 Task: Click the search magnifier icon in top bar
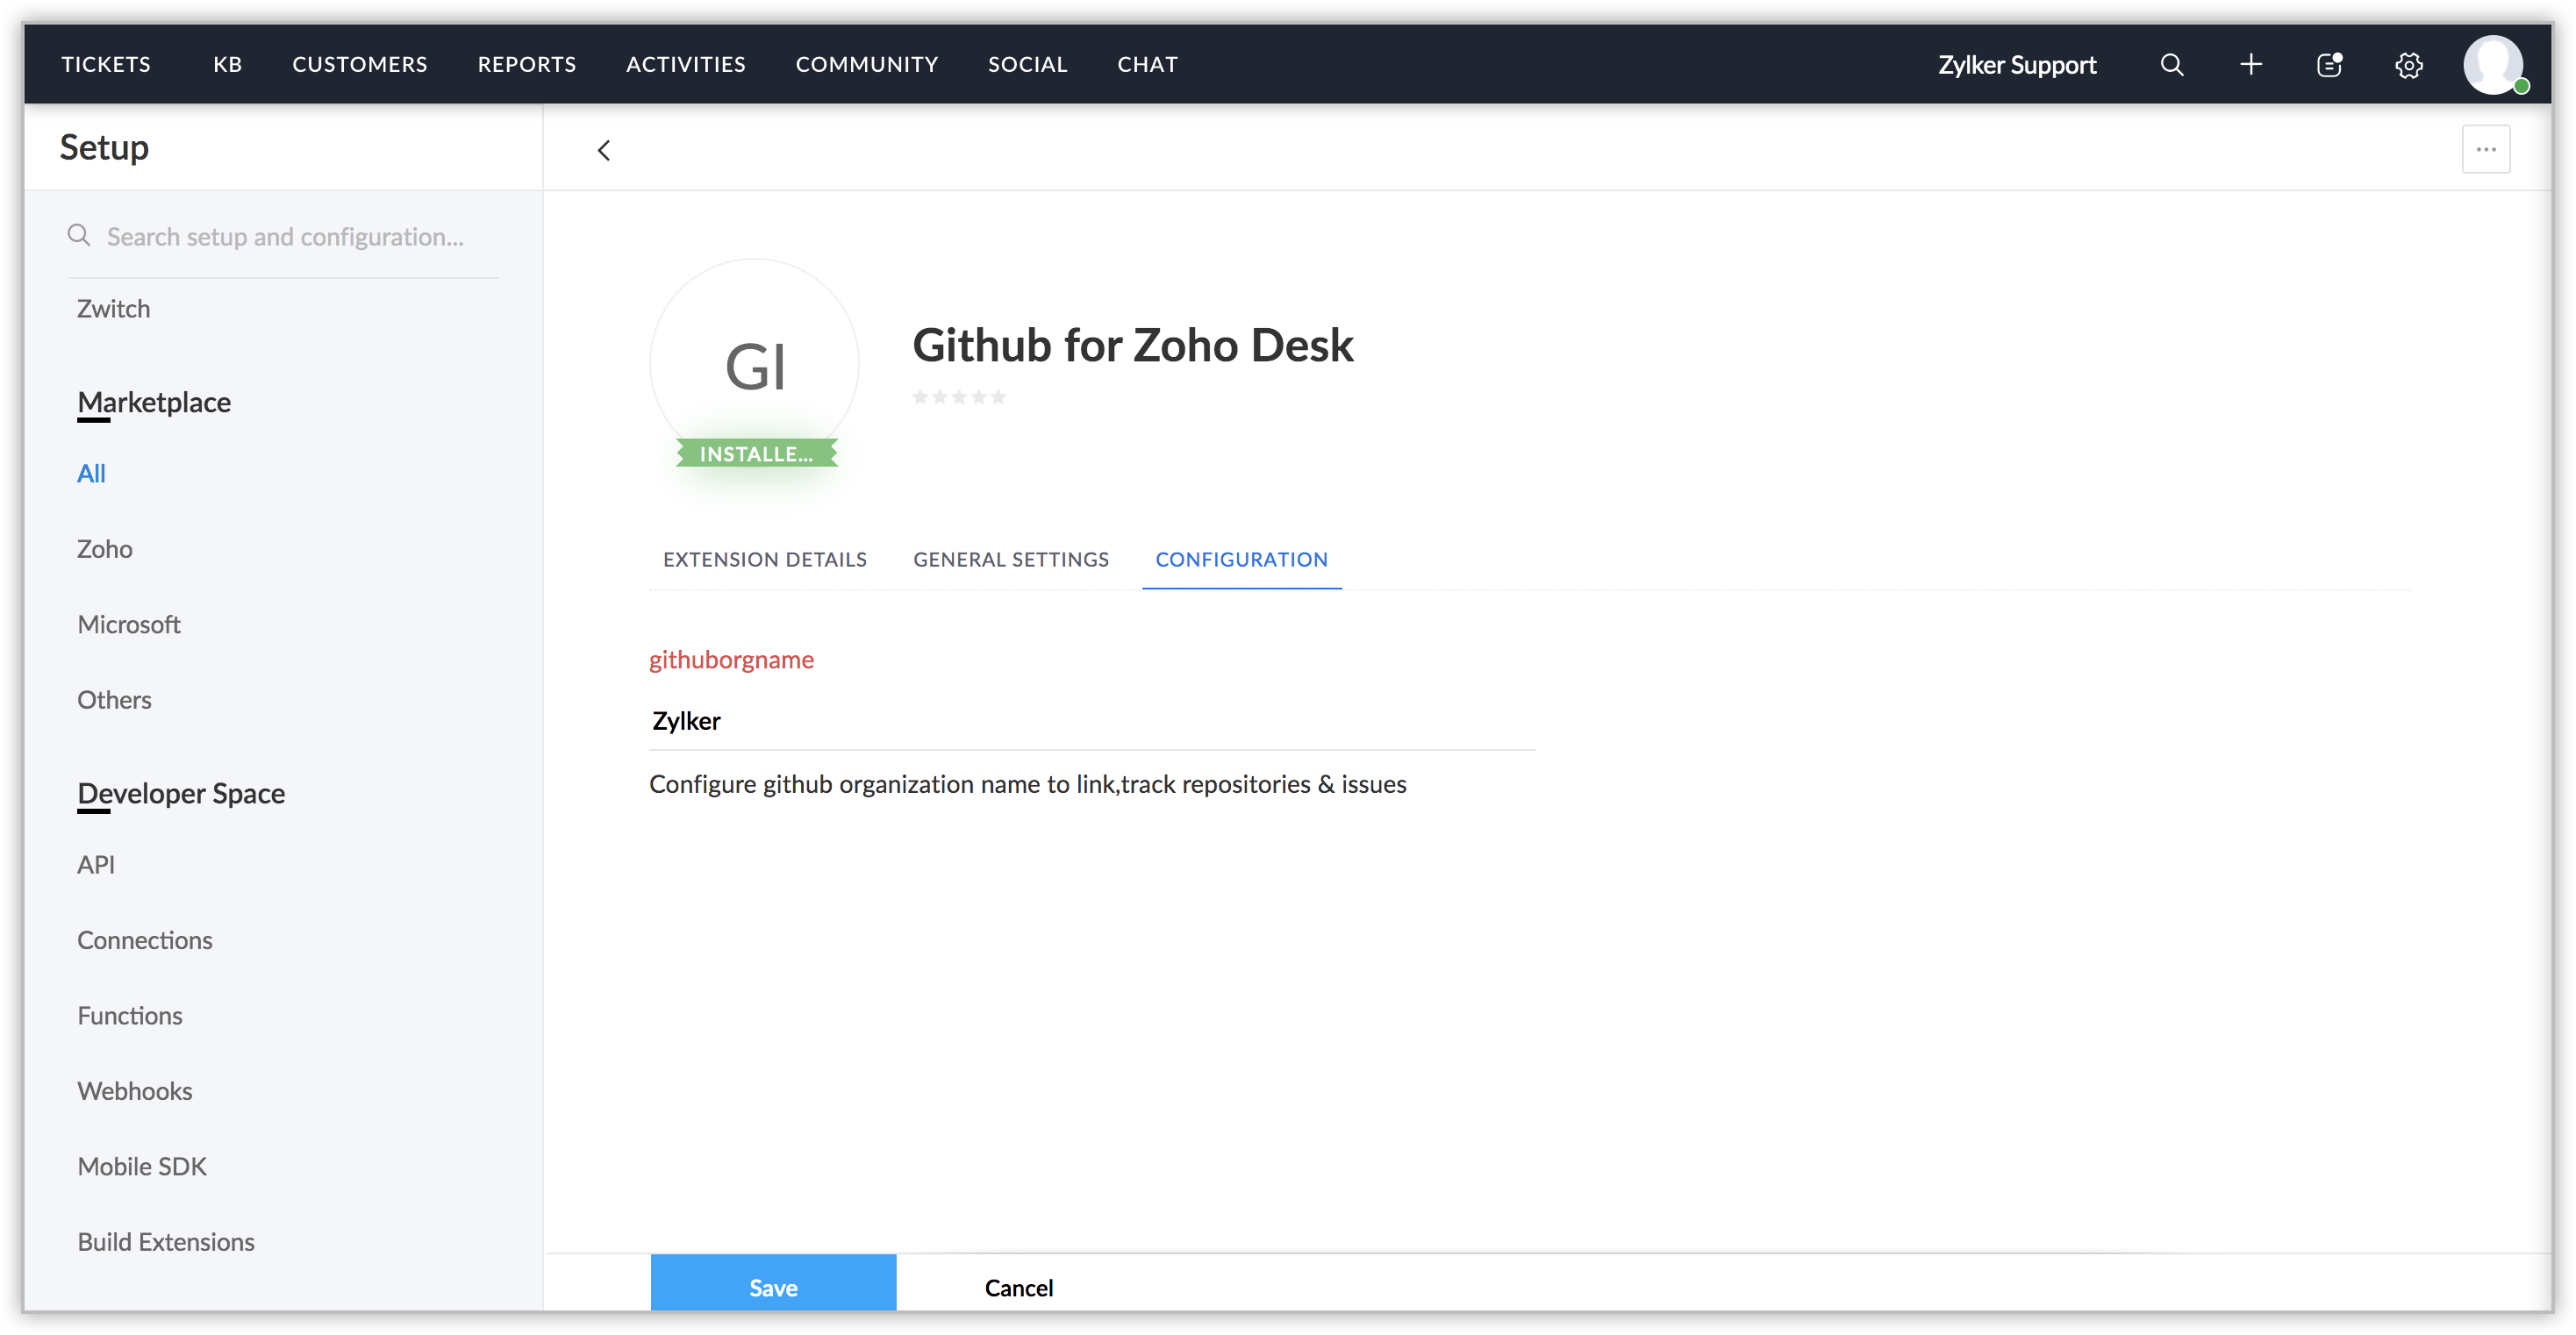2171,65
